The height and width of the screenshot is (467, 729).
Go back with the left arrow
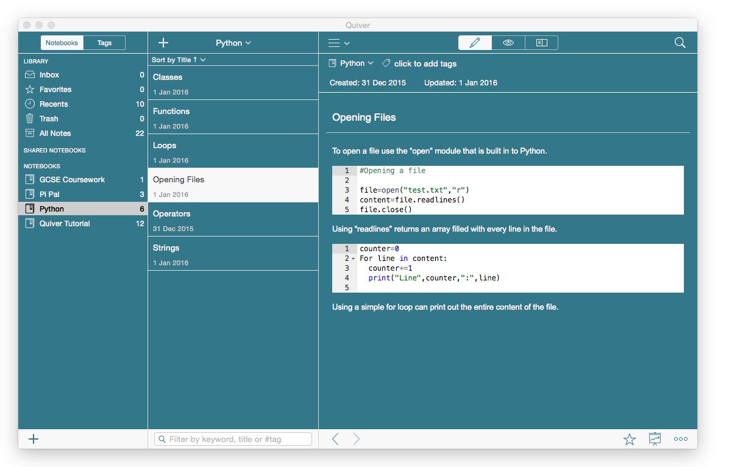pyautogui.click(x=336, y=439)
